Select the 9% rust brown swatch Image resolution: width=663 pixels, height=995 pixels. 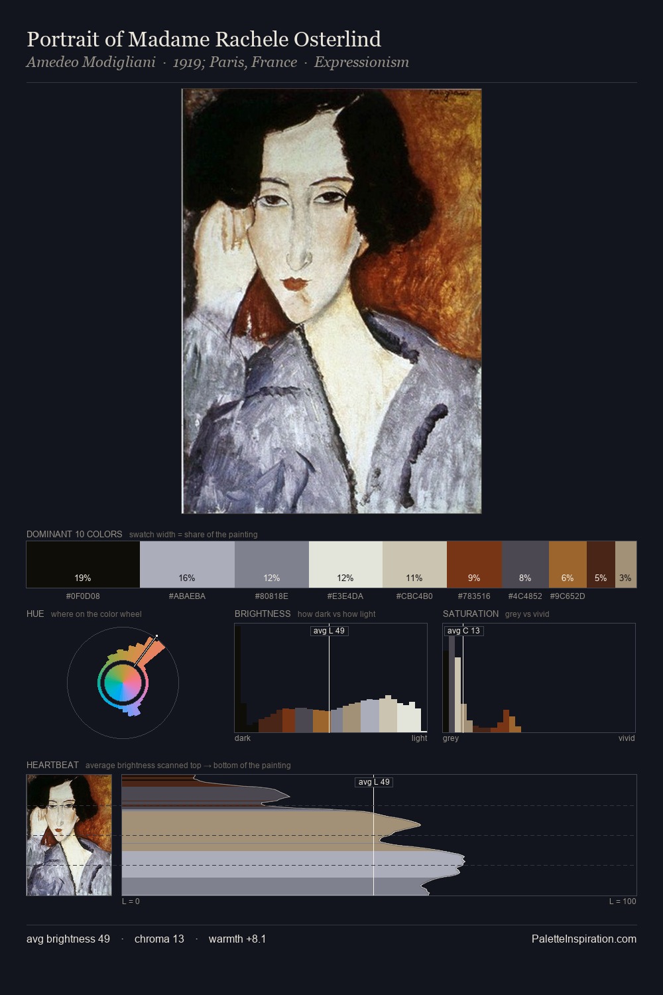click(474, 564)
